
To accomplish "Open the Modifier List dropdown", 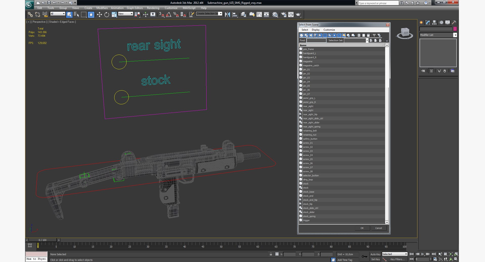I will (438, 35).
